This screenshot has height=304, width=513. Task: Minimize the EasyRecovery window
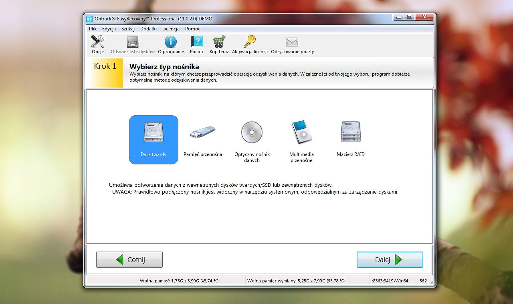tap(398, 17)
